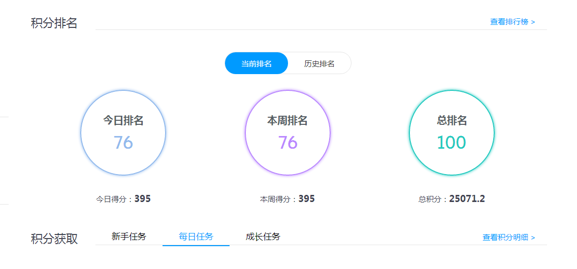The width and height of the screenshot is (577, 269).
Task: Click the 总积分 25071.2 total points text
Action: click(x=452, y=199)
